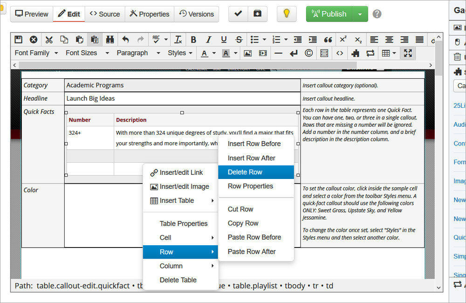Toggle Paste as text icon
The height and width of the screenshot is (303, 466).
[x=95, y=40]
